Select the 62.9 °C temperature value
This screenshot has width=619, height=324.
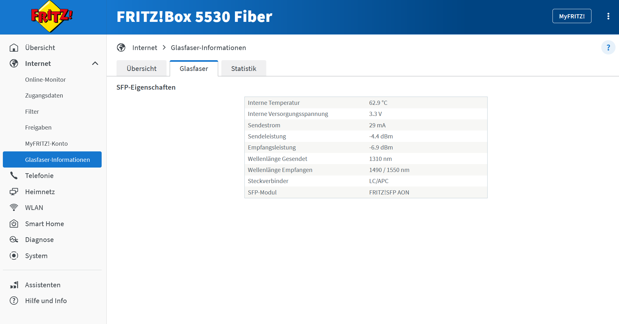(x=378, y=103)
